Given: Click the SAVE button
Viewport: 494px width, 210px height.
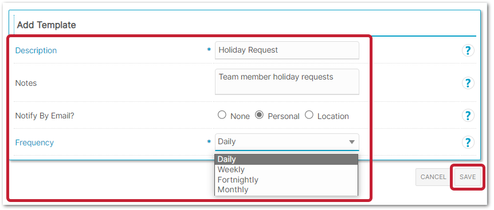Looking at the screenshot, I should tap(468, 177).
